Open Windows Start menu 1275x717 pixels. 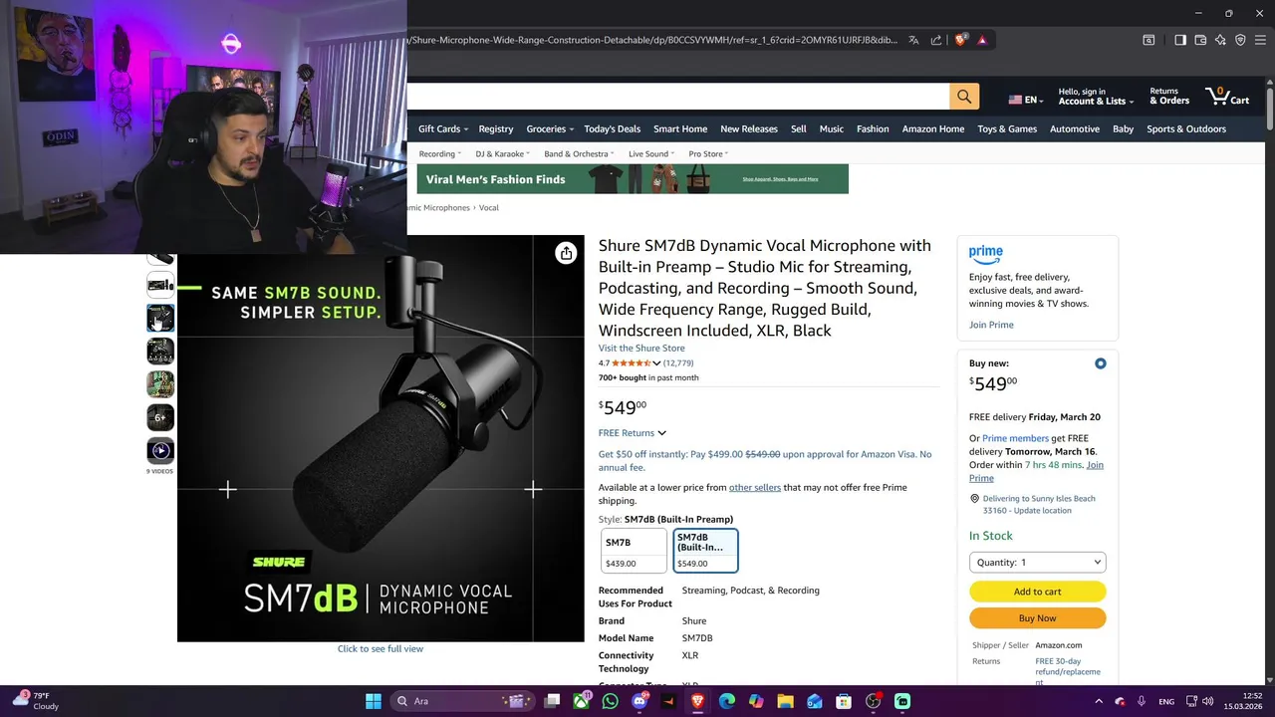pos(373,701)
